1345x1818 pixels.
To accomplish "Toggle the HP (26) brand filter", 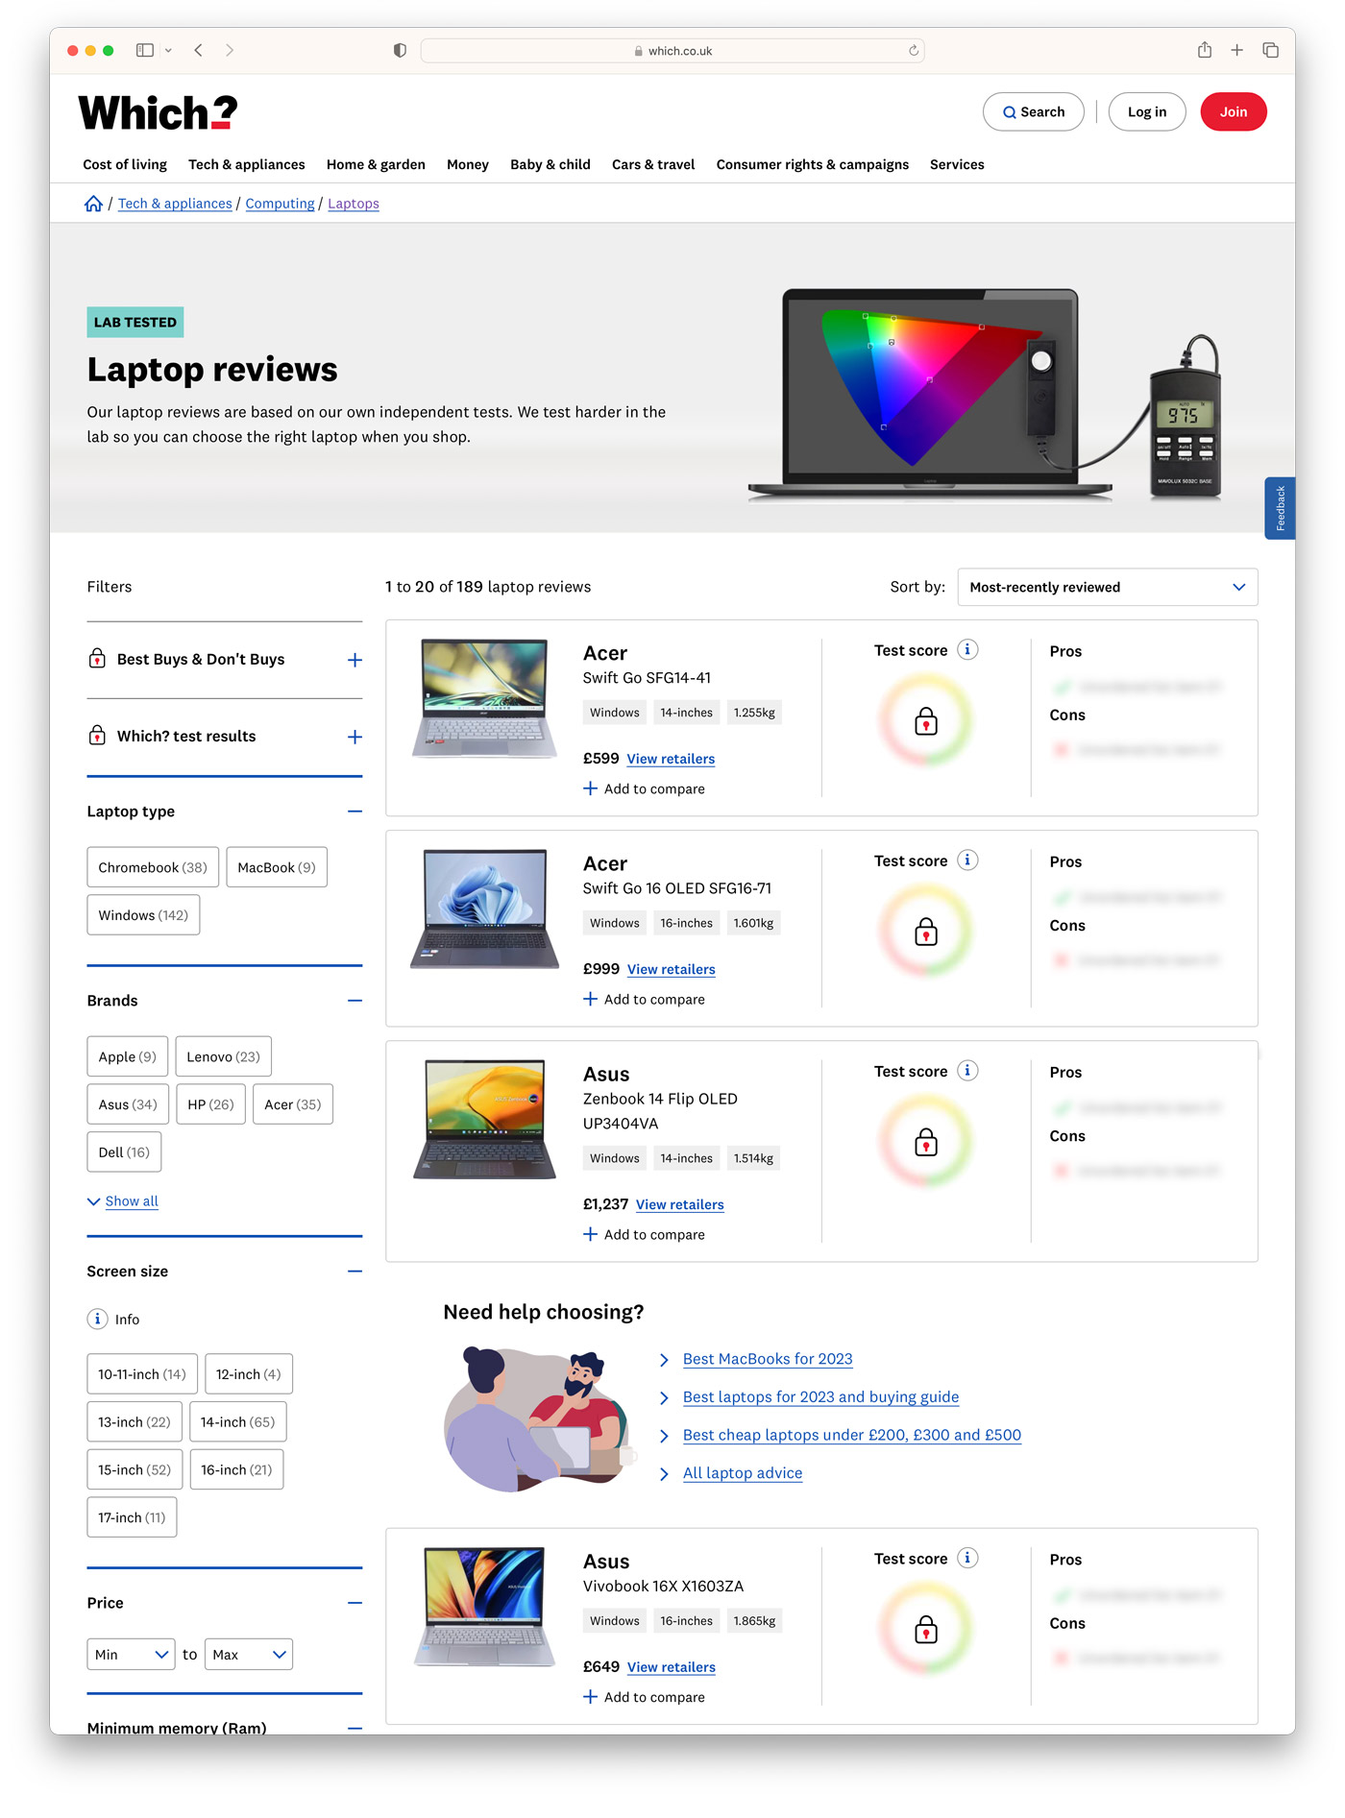I will pos(211,1104).
